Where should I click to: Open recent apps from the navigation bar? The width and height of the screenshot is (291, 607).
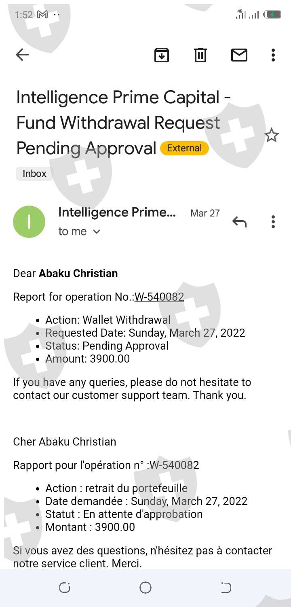[x=65, y=588]
